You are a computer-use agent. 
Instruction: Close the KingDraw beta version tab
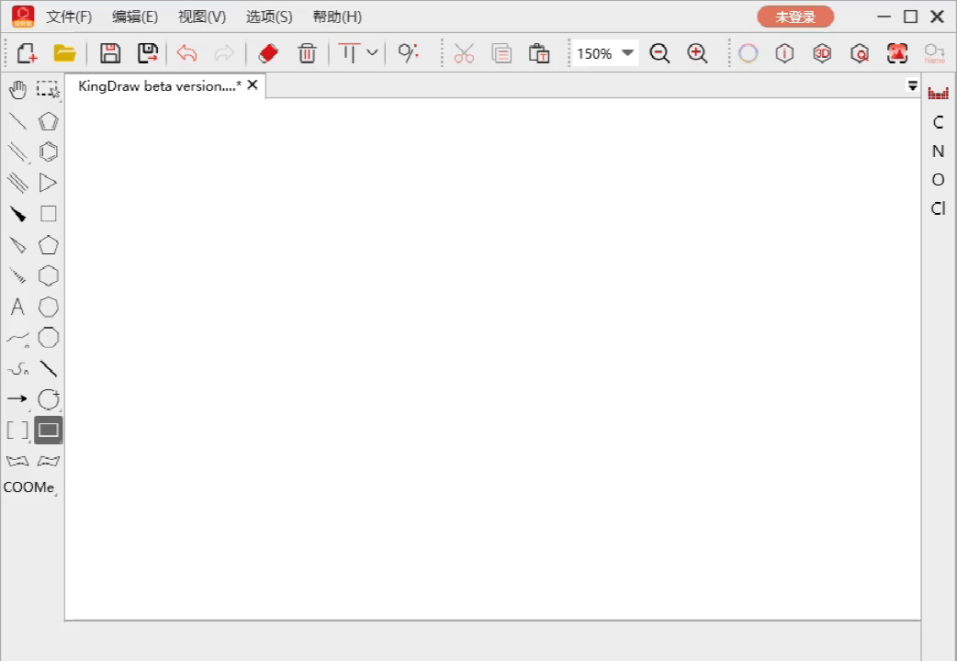(x=252, y=85)
